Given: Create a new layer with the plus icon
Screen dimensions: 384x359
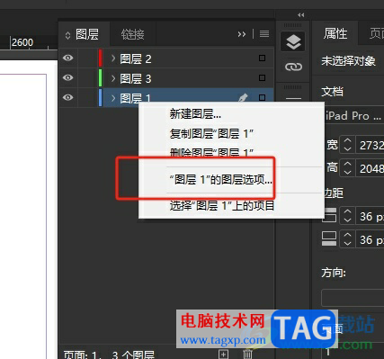Looking at the screenshot, I should [x=223, y=355].
